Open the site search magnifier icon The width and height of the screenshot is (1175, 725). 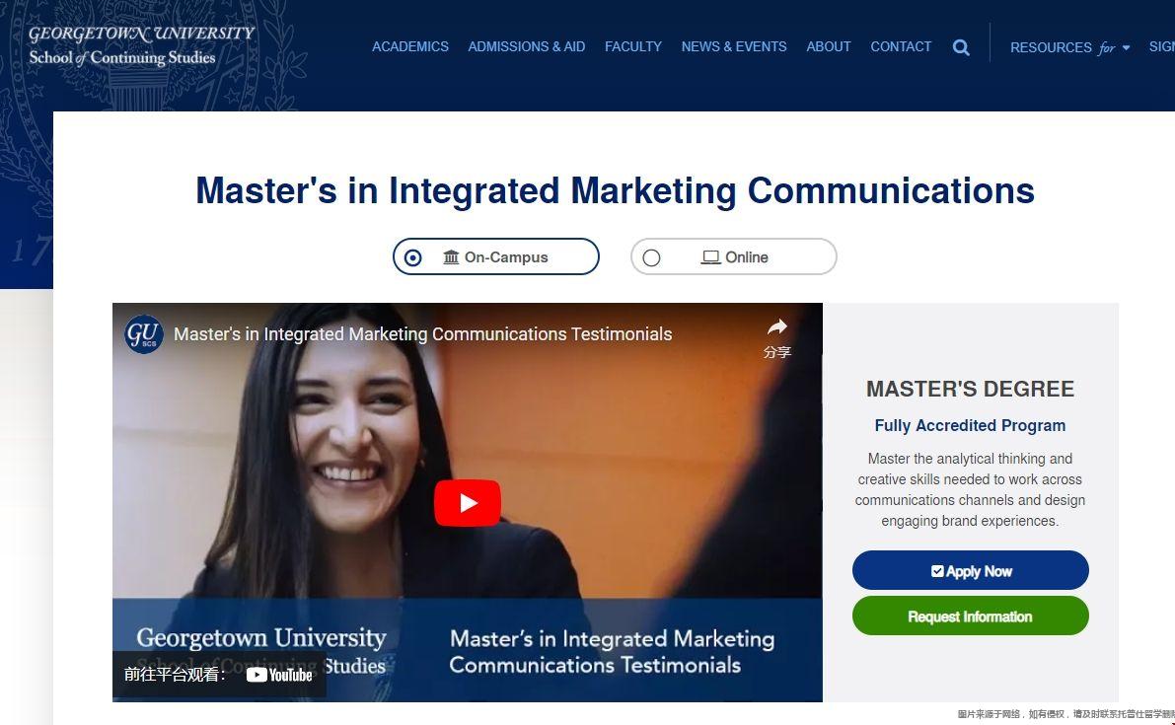pos(961,48)
